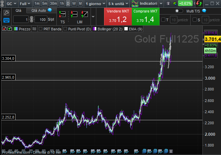Click the Prezzo blue-green color swatch
This screenshot has height=155, width=221.
pyautogui.click(x=16, y=29)
